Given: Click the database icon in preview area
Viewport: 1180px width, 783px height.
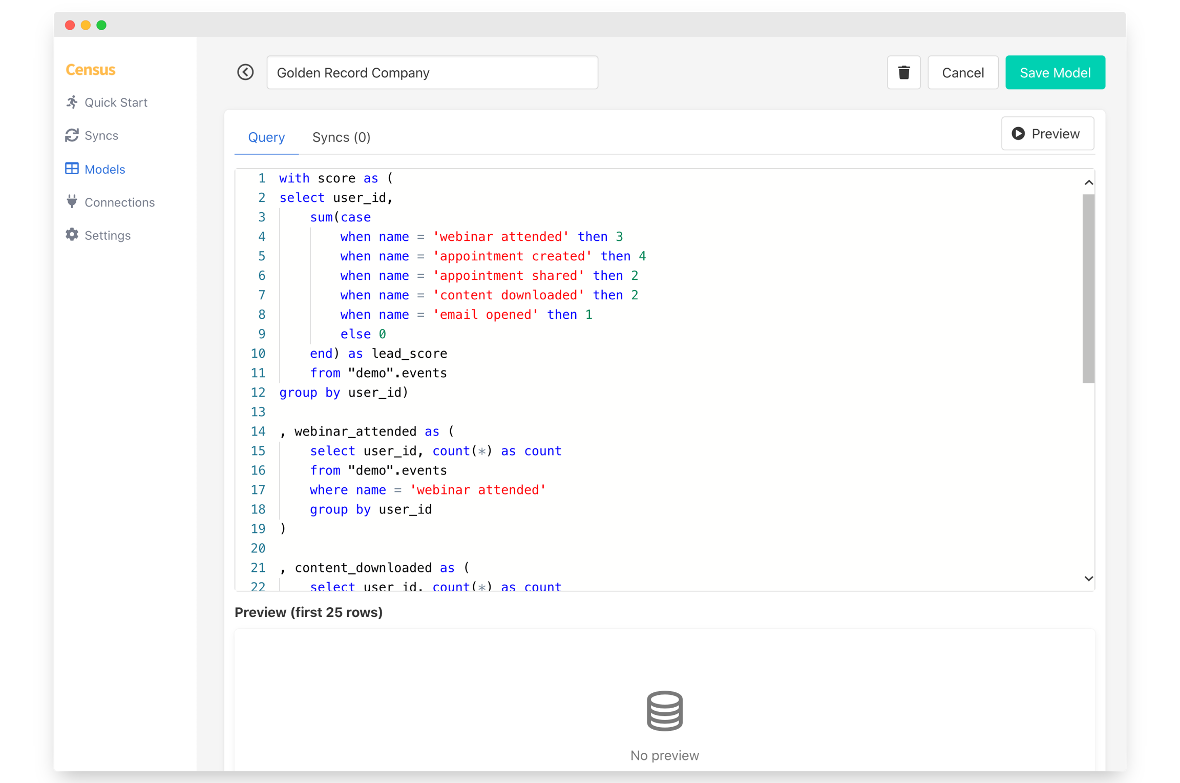Looking at the screenshot, I should 664,710.
